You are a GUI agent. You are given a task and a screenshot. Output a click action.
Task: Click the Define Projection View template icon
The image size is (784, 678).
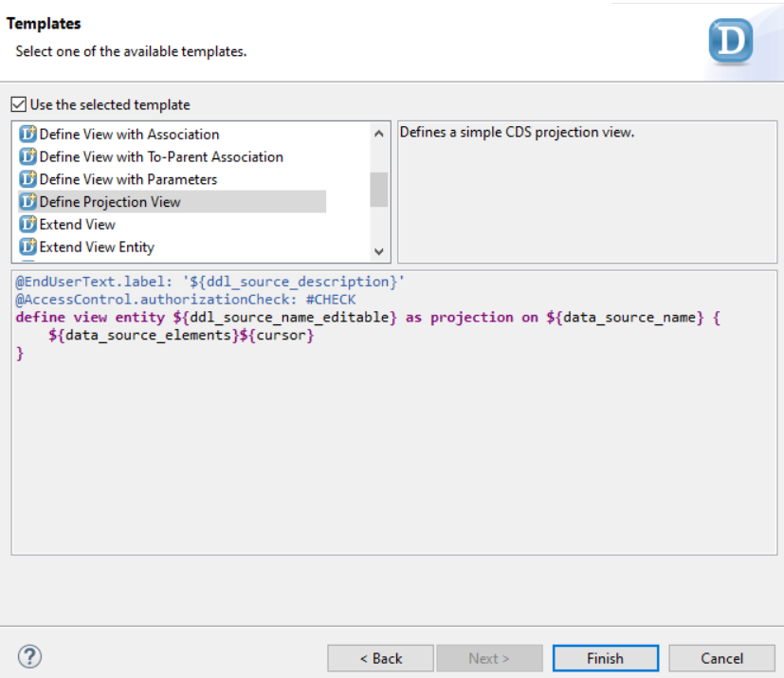click(27, 202)
